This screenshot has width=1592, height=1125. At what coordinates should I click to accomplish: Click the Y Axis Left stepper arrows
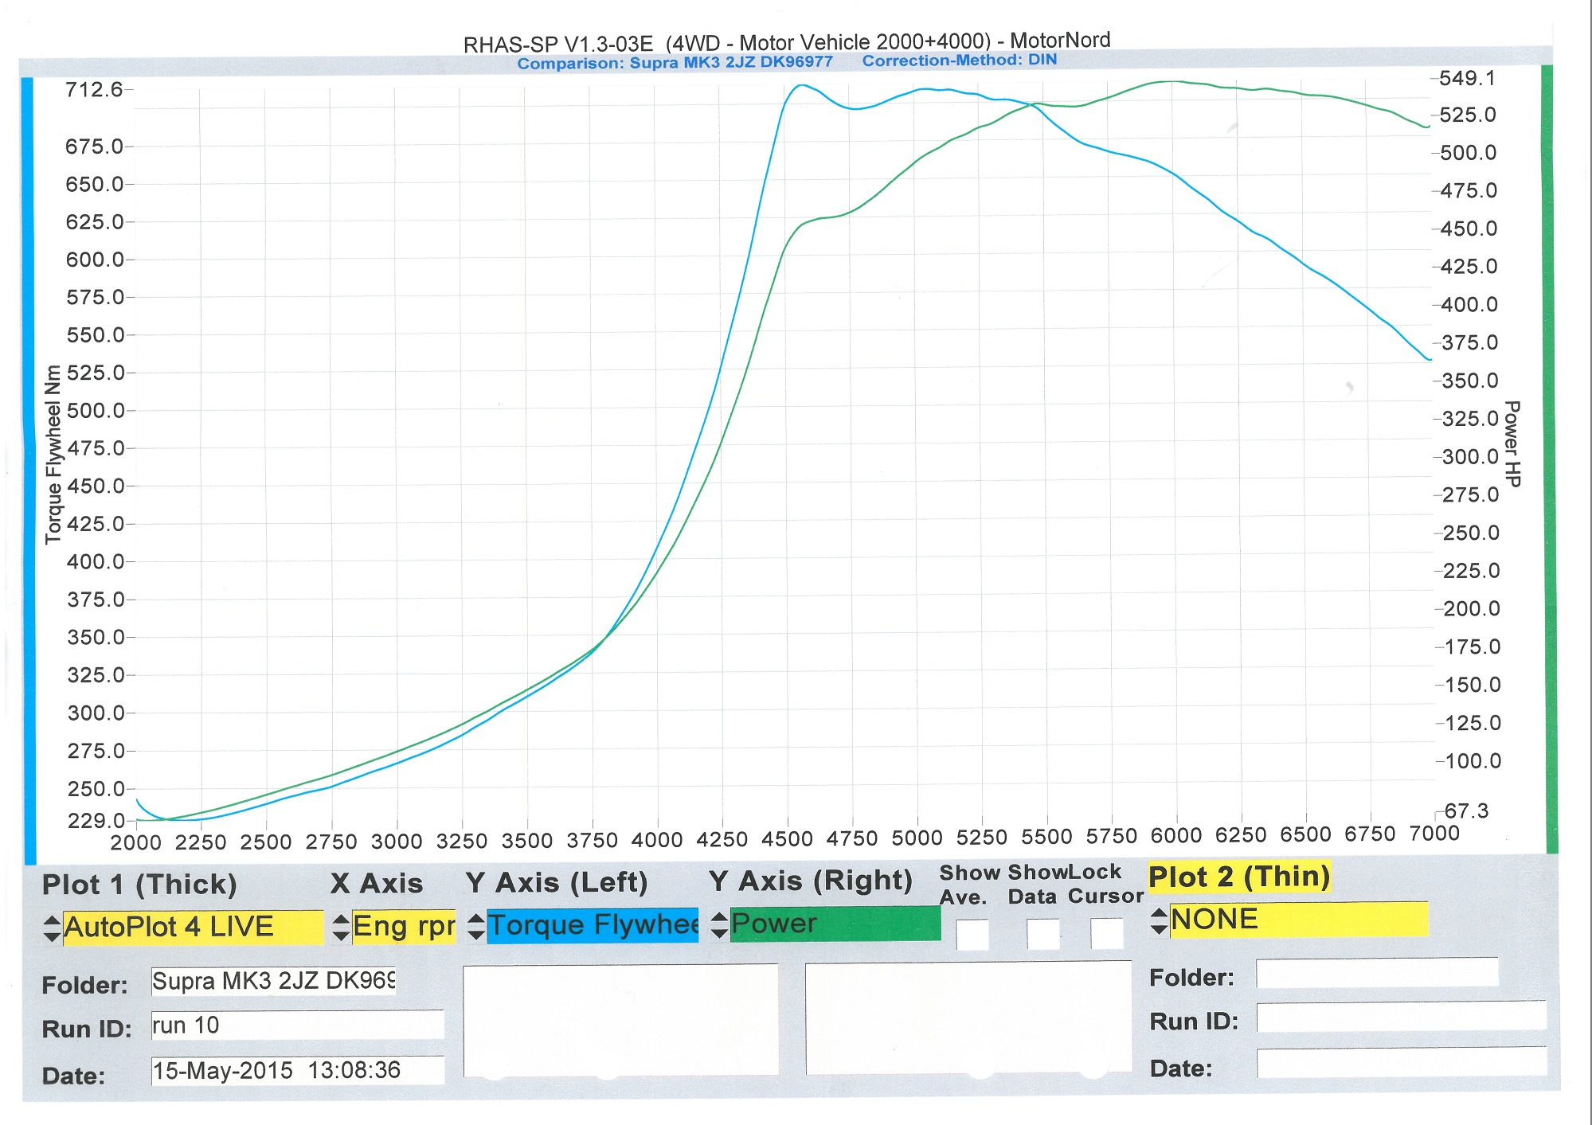(475, 926)
